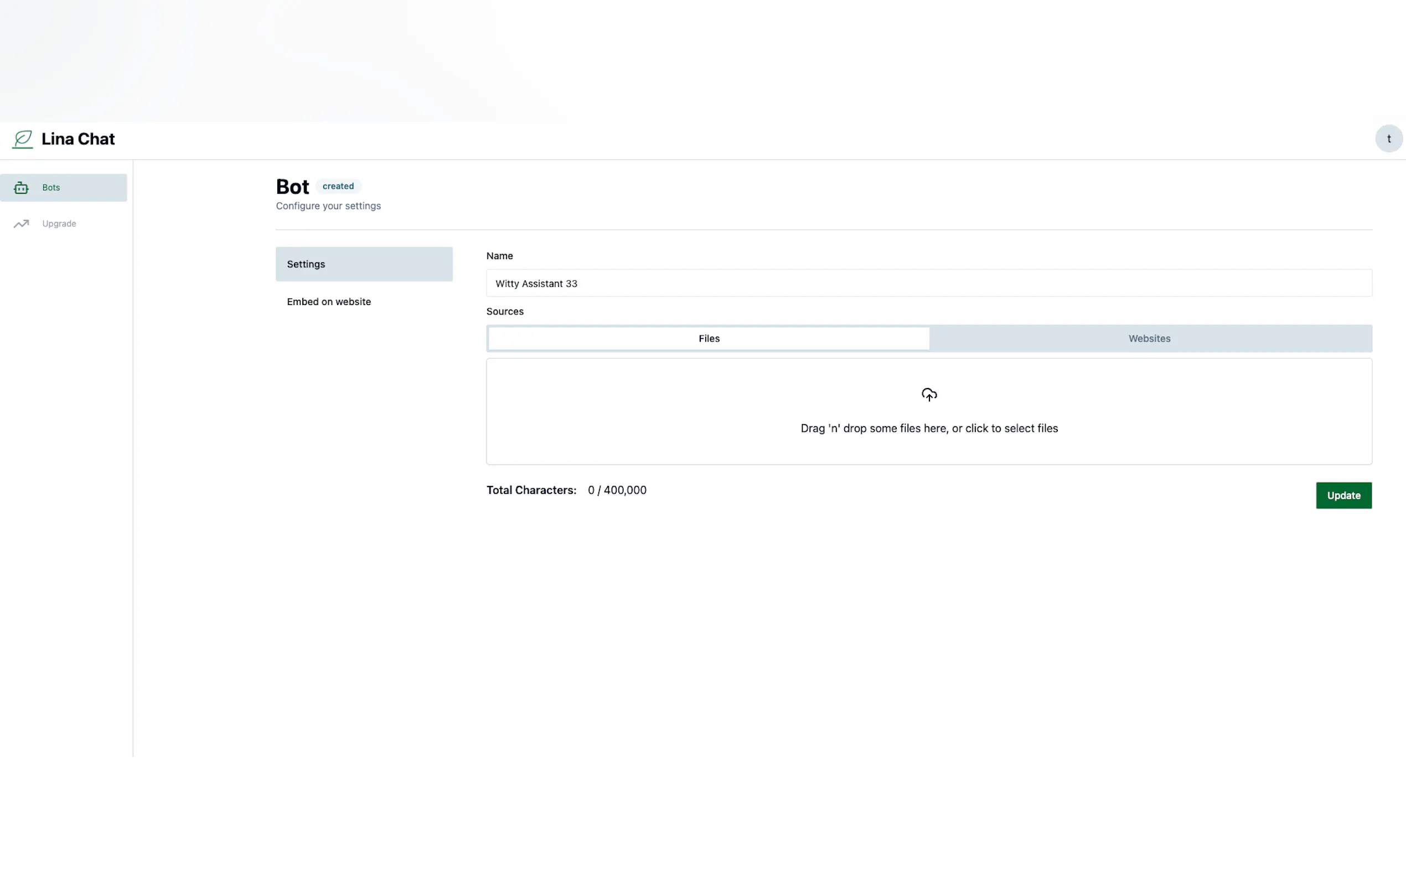Click the Bot page heading
The height and width of the screenshot is (879, 1406).
tap(292, 187)
